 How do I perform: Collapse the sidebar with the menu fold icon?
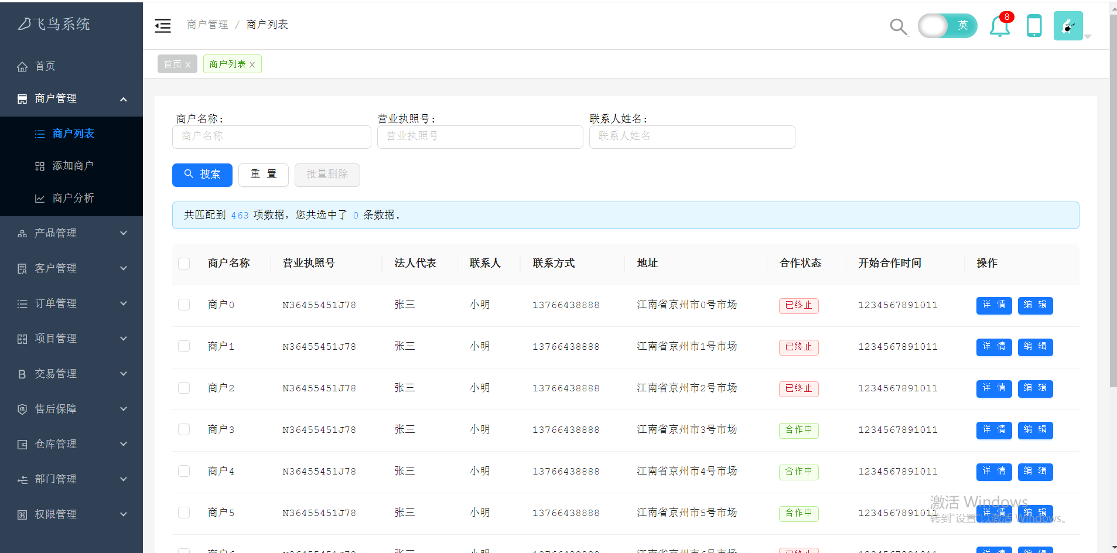click(163, 25)
